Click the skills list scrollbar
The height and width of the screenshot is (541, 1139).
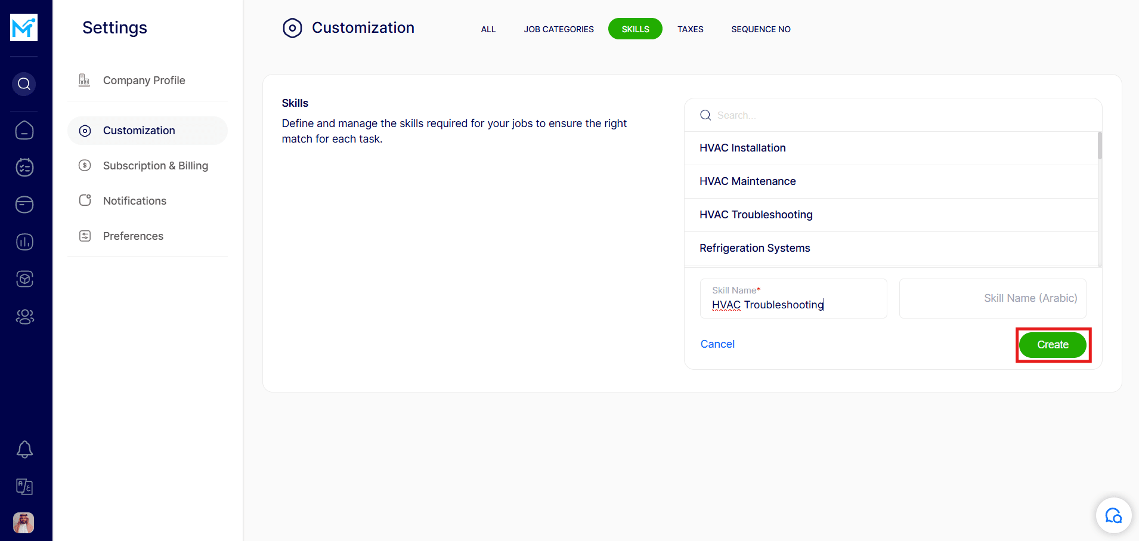1100,146
